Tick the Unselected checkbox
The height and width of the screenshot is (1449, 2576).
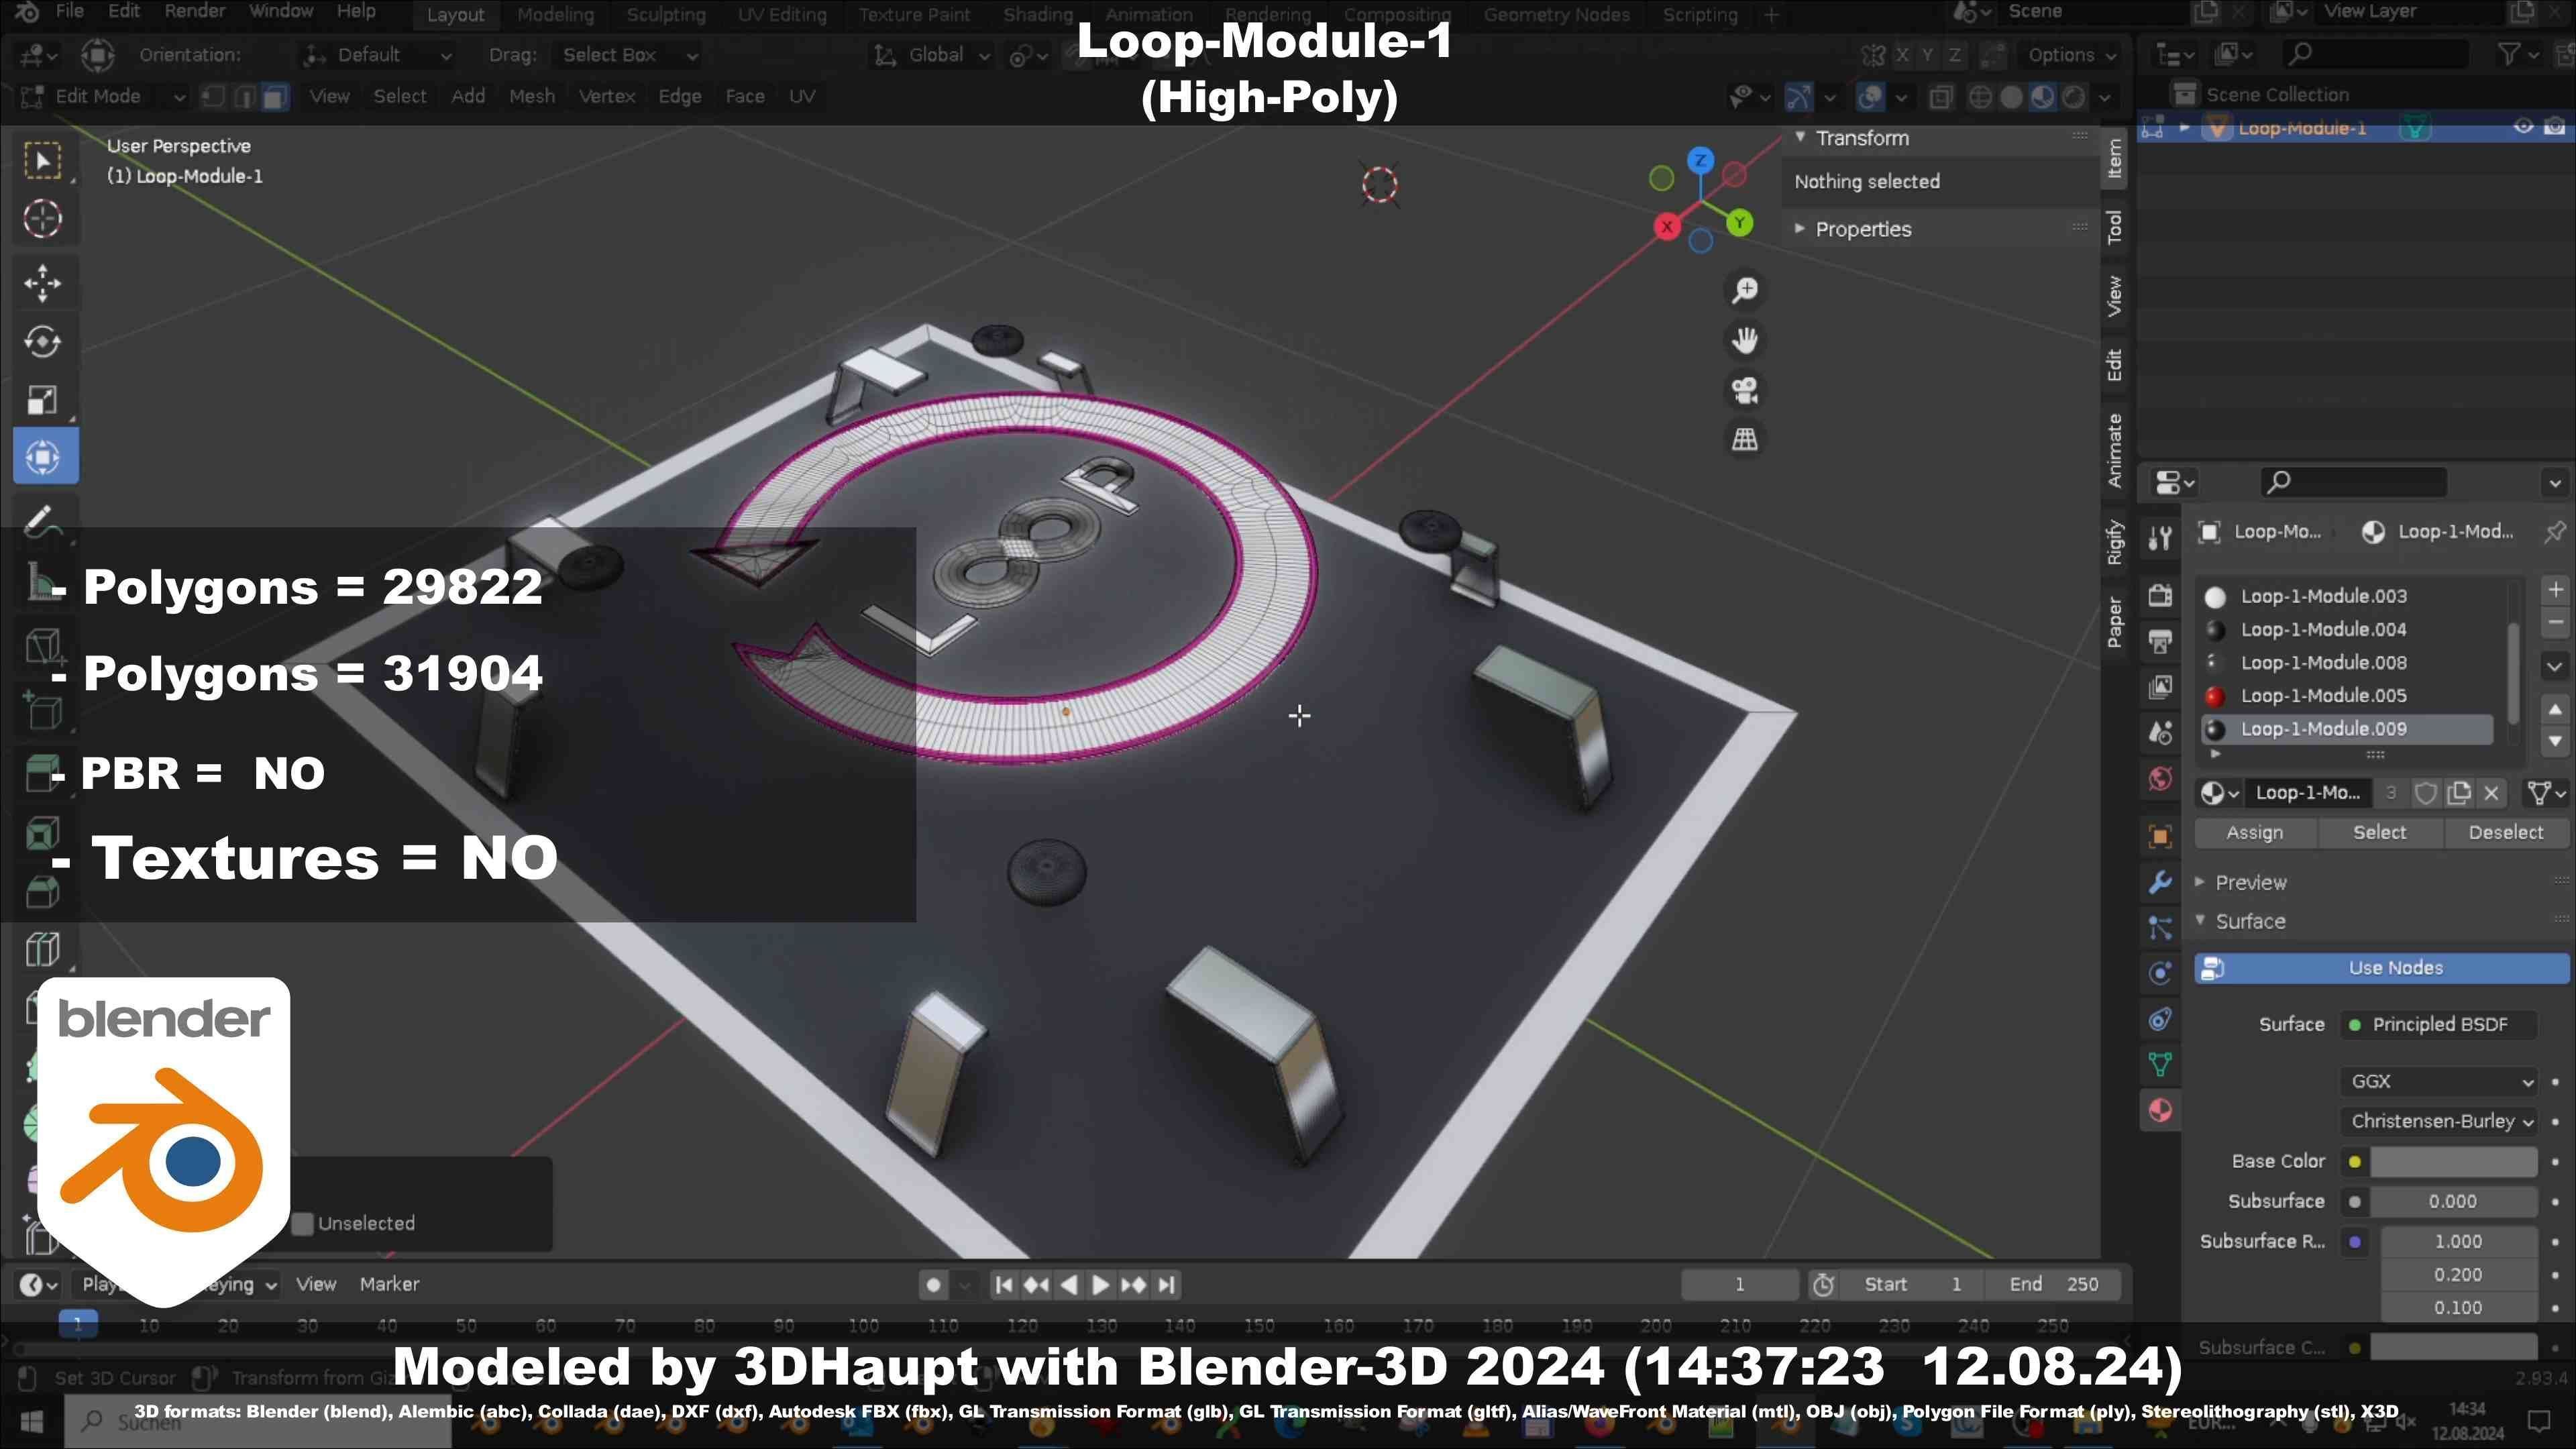coord(303,1223)
